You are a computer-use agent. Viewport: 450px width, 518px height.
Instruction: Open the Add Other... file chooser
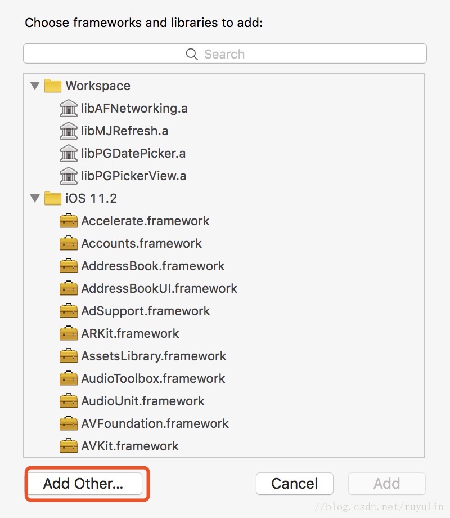pyautogui.click(x=85, y=483)
